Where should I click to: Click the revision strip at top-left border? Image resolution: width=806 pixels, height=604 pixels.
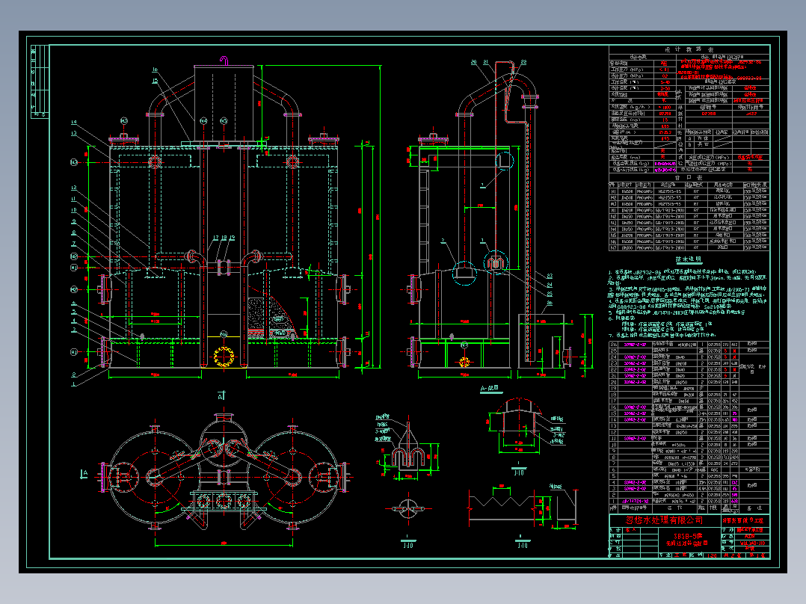(40, 81)
